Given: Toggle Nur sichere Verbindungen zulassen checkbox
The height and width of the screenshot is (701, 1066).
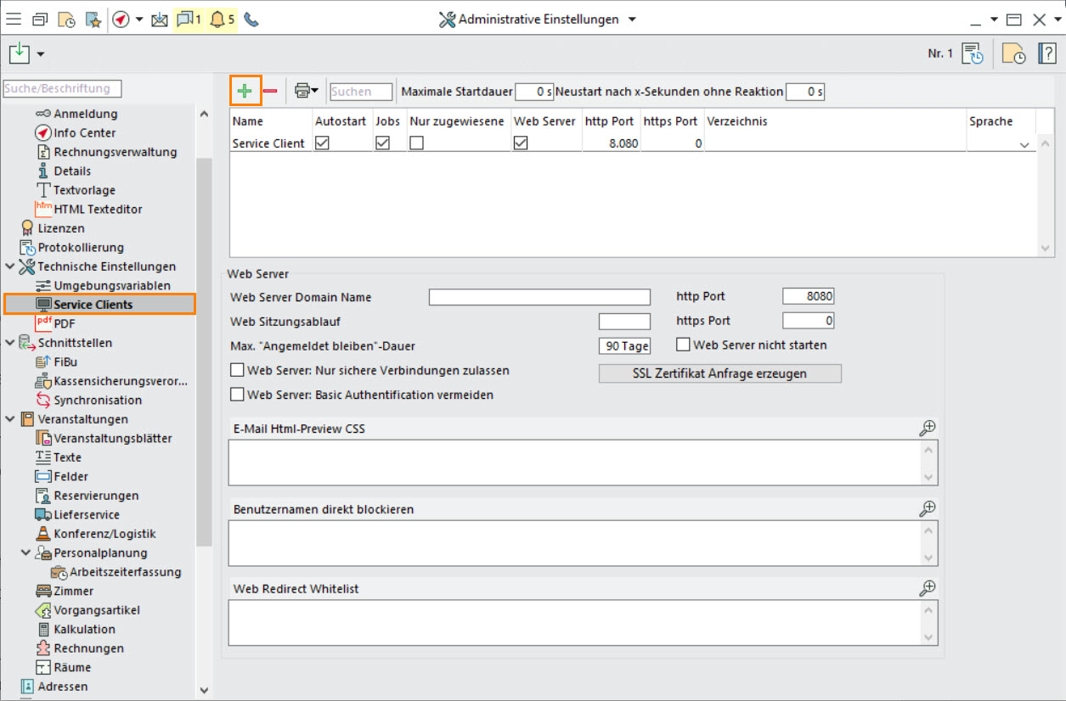Looking at the screenshot, I should point(237,371).
